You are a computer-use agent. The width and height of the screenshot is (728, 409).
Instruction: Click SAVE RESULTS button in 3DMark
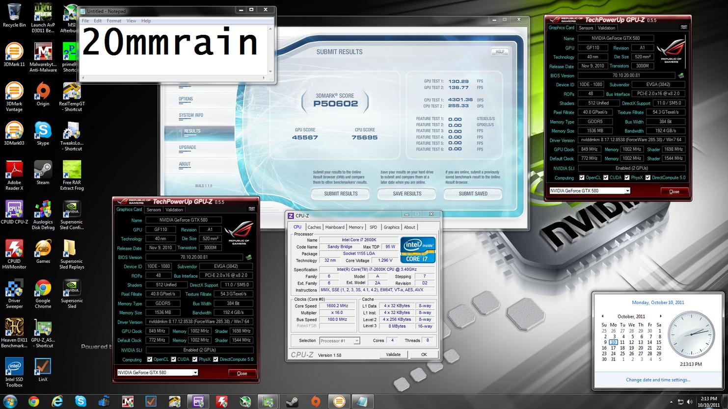(407, 194)
